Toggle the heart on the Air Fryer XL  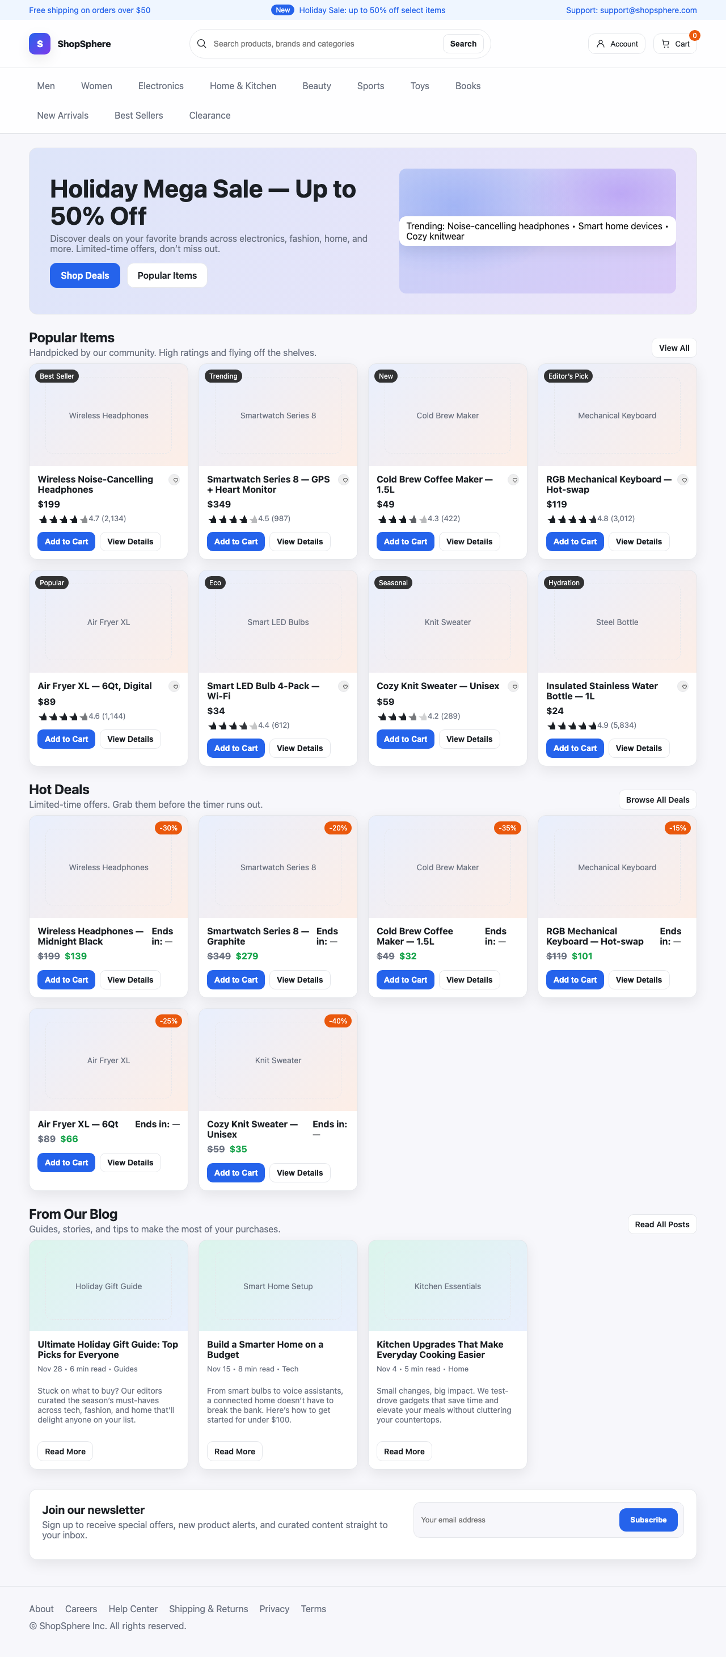click(x=175, y=686)
